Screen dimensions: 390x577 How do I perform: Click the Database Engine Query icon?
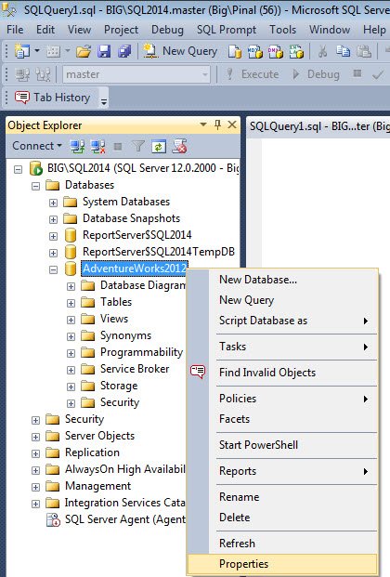[x=235, y=51]
